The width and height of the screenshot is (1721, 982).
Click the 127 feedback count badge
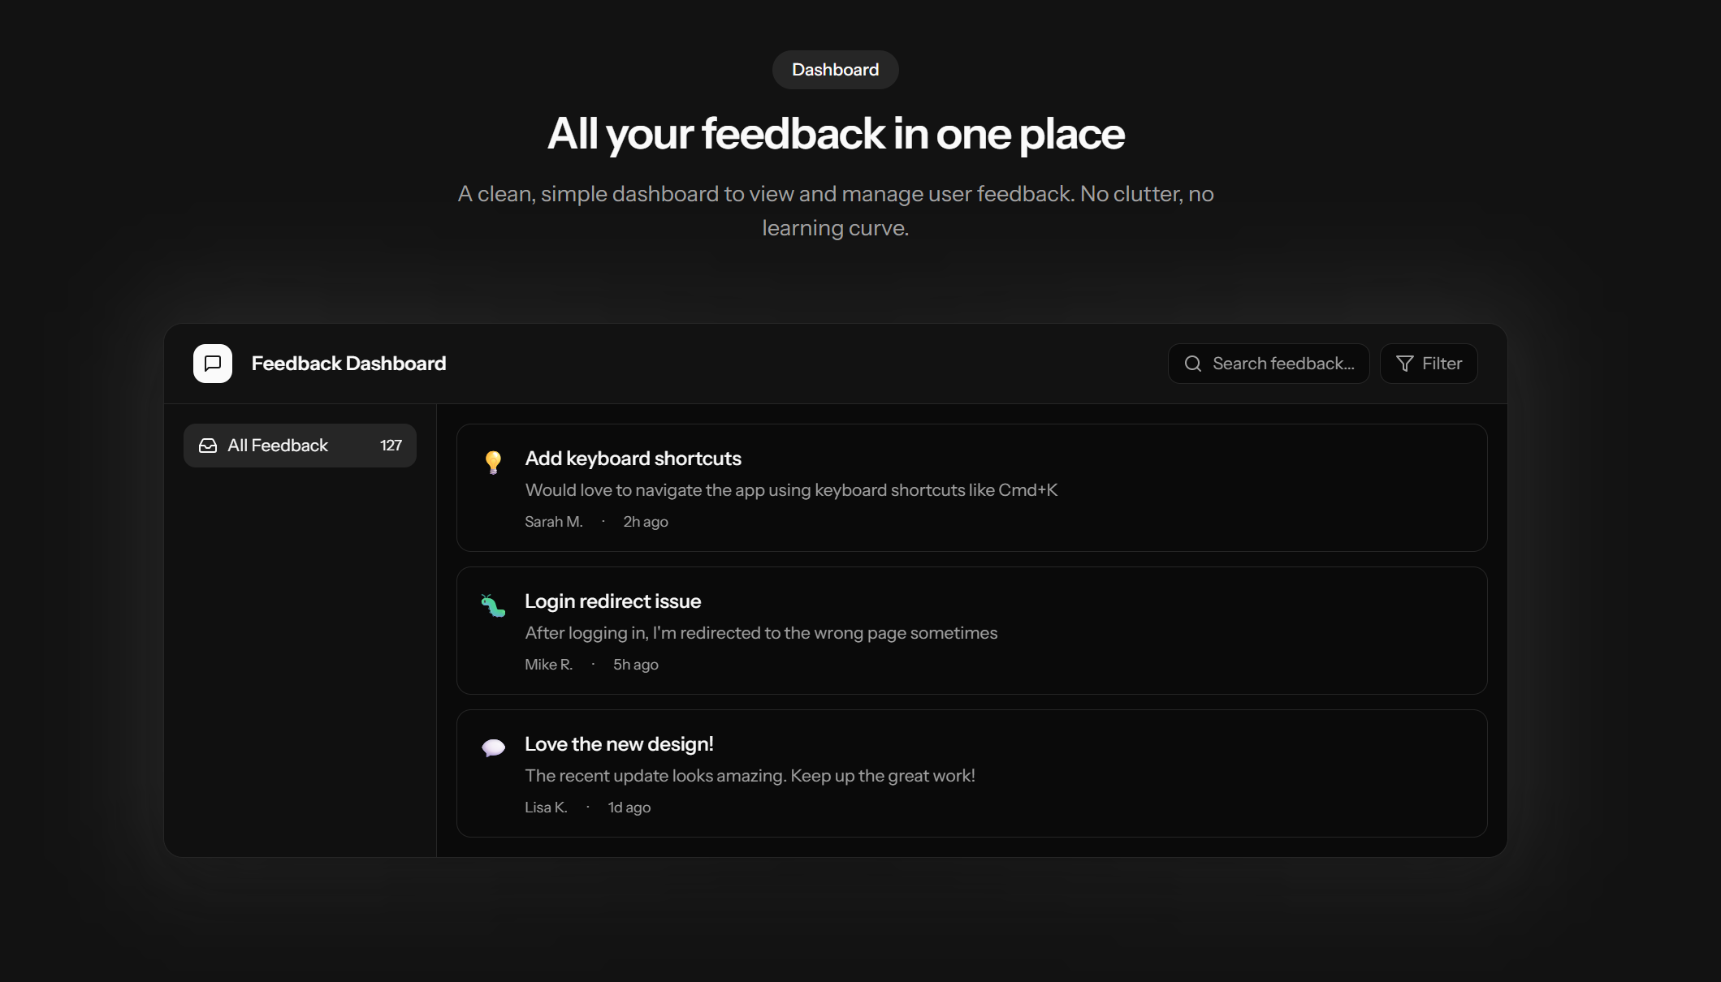click(391, 446)
